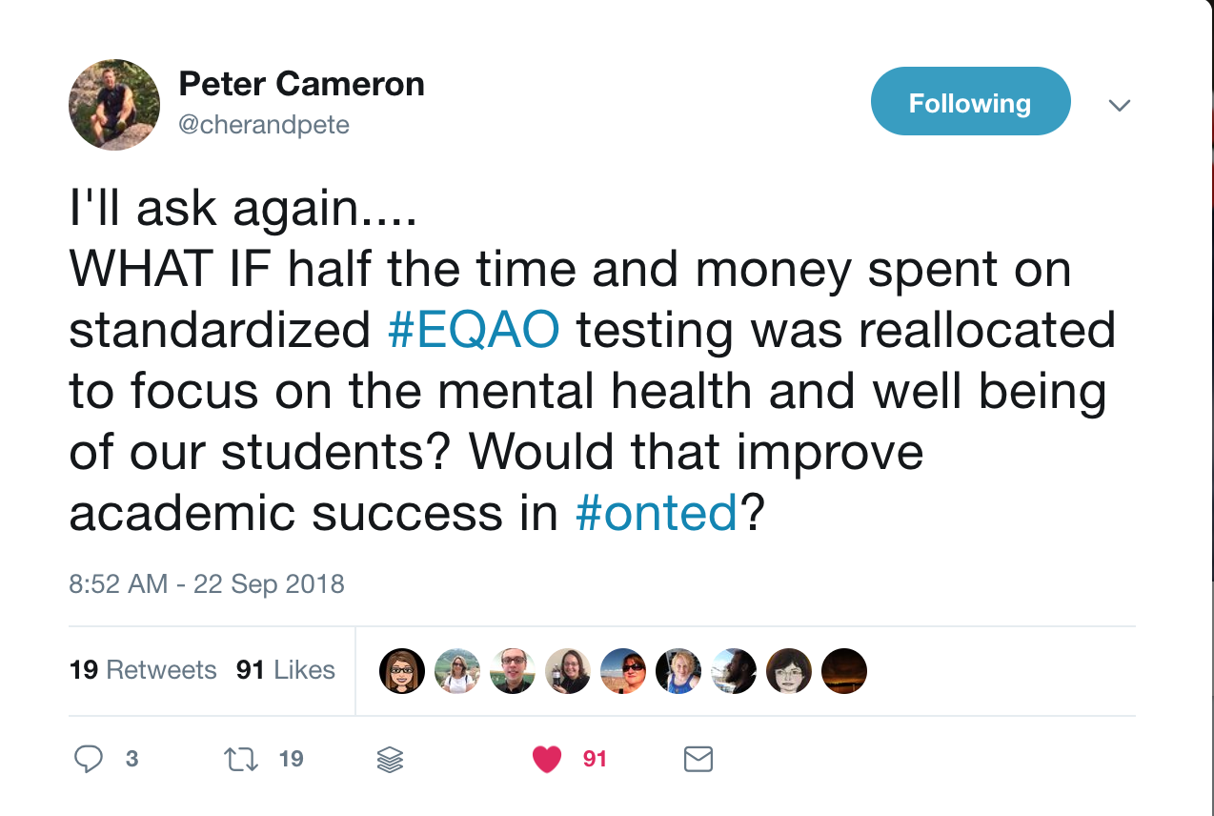Open the #onted hashtag
Viewport: 1214px width, 816px height.
657,513
